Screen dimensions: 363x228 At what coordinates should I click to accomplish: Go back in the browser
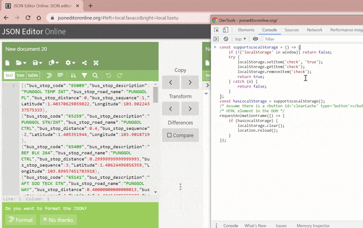6,18
